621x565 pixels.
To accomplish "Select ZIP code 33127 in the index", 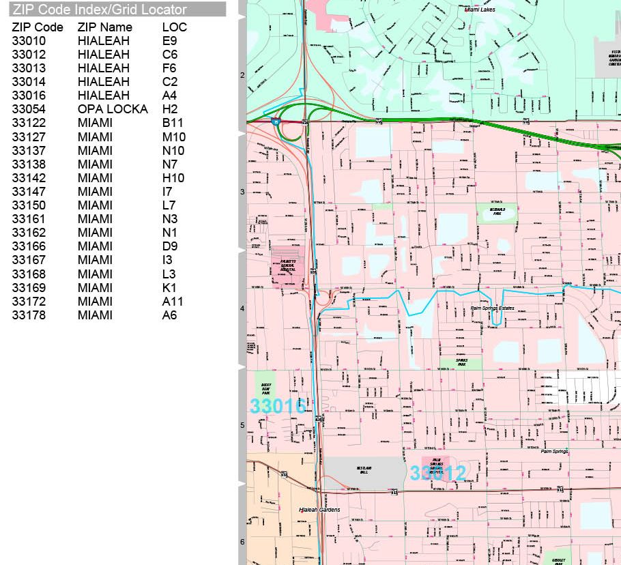I will tap(29, 137).
